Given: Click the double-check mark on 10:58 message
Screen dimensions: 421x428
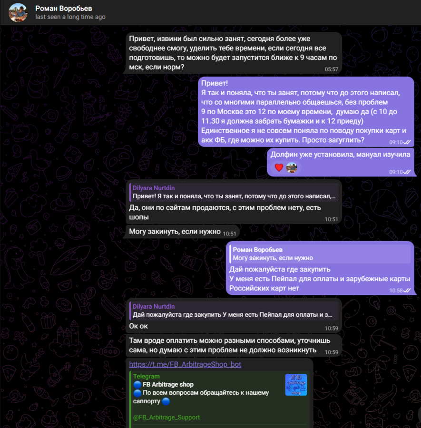Looking at the screenshot, I should tap(407, 291).
